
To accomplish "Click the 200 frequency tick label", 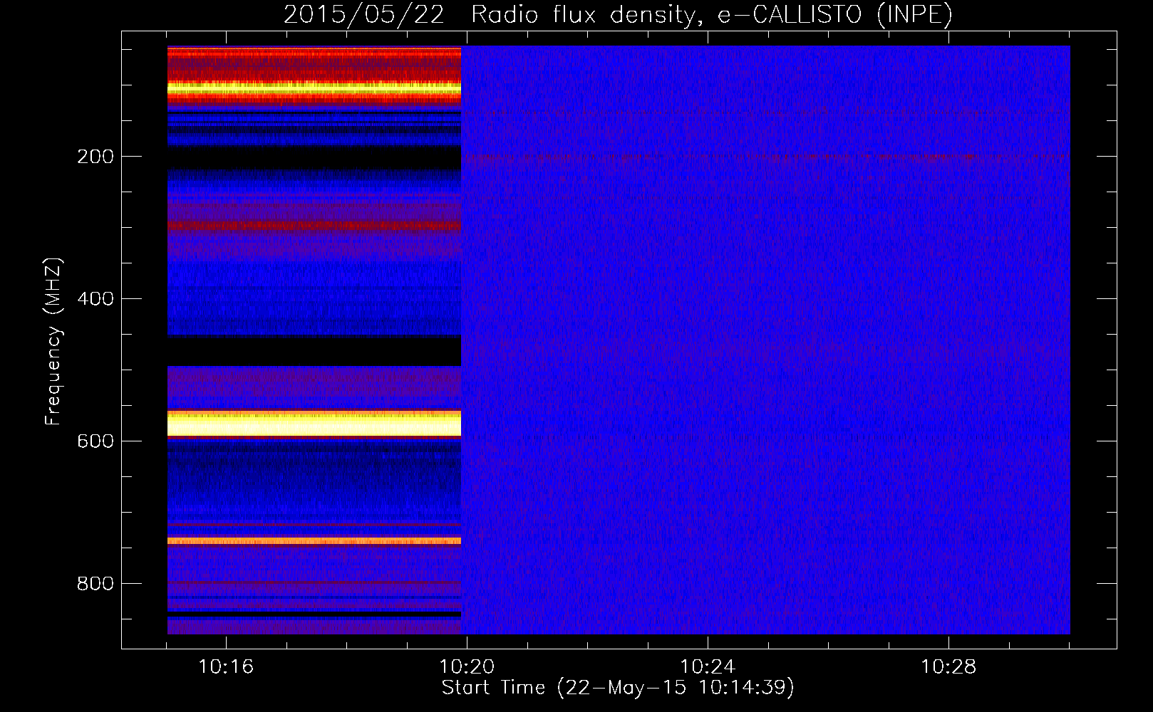I will pyautogui.click(x=95, y=157).
